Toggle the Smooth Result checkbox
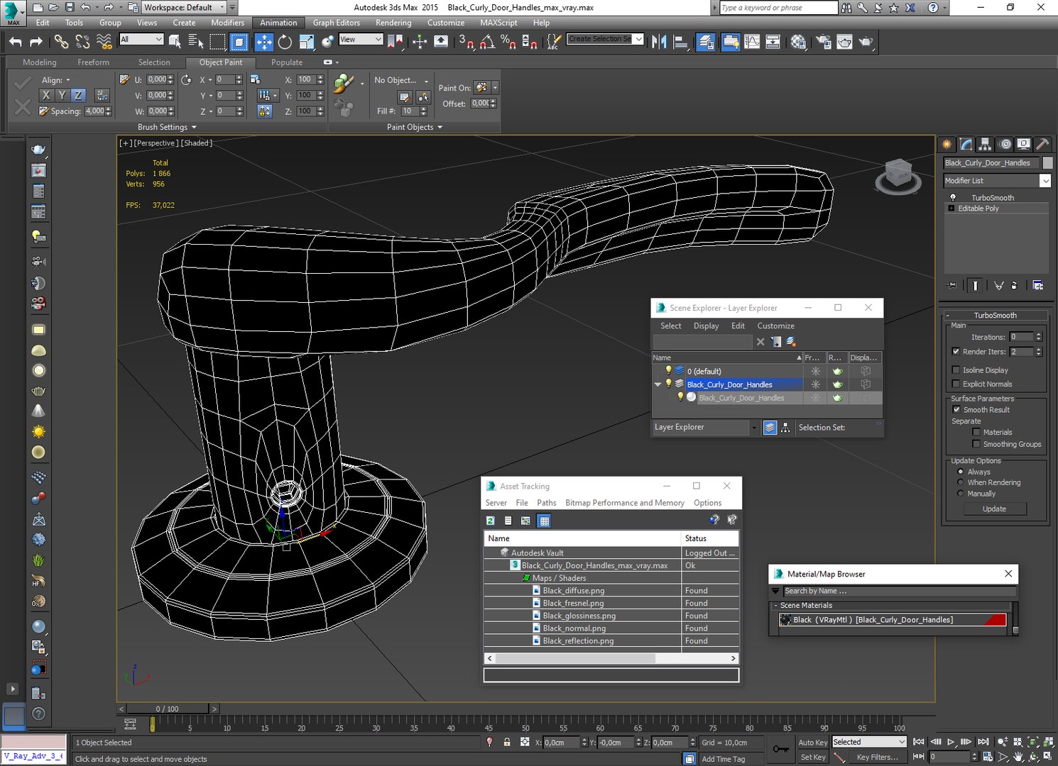This screenshot has height=766, width=1058. tap(956, 410)
